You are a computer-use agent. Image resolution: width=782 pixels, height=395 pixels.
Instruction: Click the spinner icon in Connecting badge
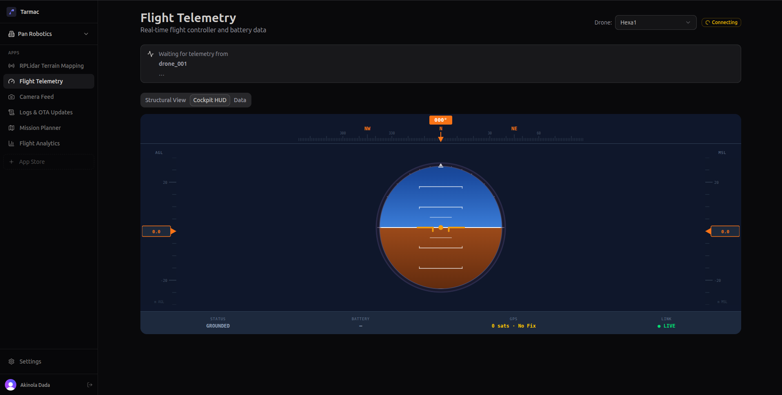pos(708,22)
